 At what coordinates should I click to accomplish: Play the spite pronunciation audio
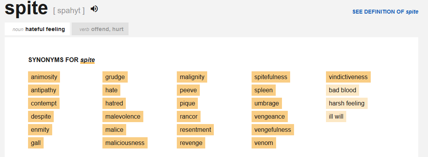pyautogui.click(x=94, y=9)
